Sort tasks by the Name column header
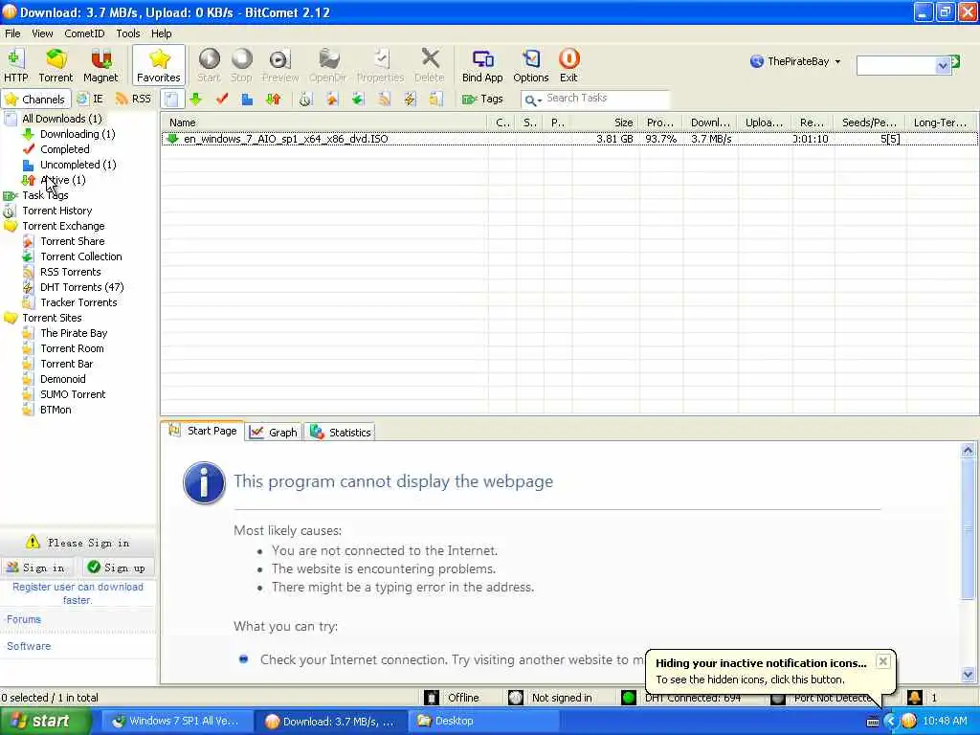The image size is (980, 735). pos(323,122)
